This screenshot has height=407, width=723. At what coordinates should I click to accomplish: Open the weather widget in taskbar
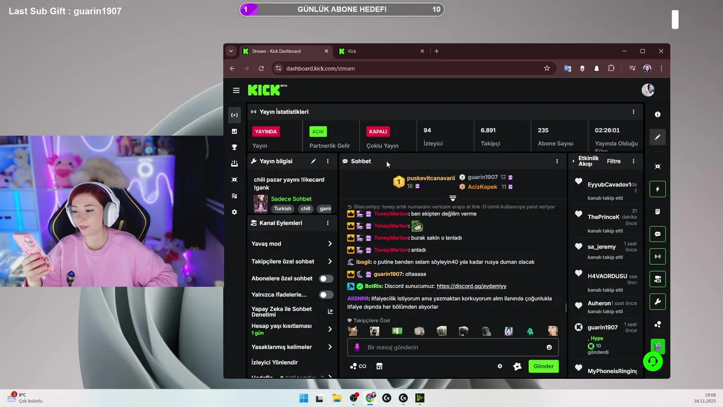[x=25, y=398]
